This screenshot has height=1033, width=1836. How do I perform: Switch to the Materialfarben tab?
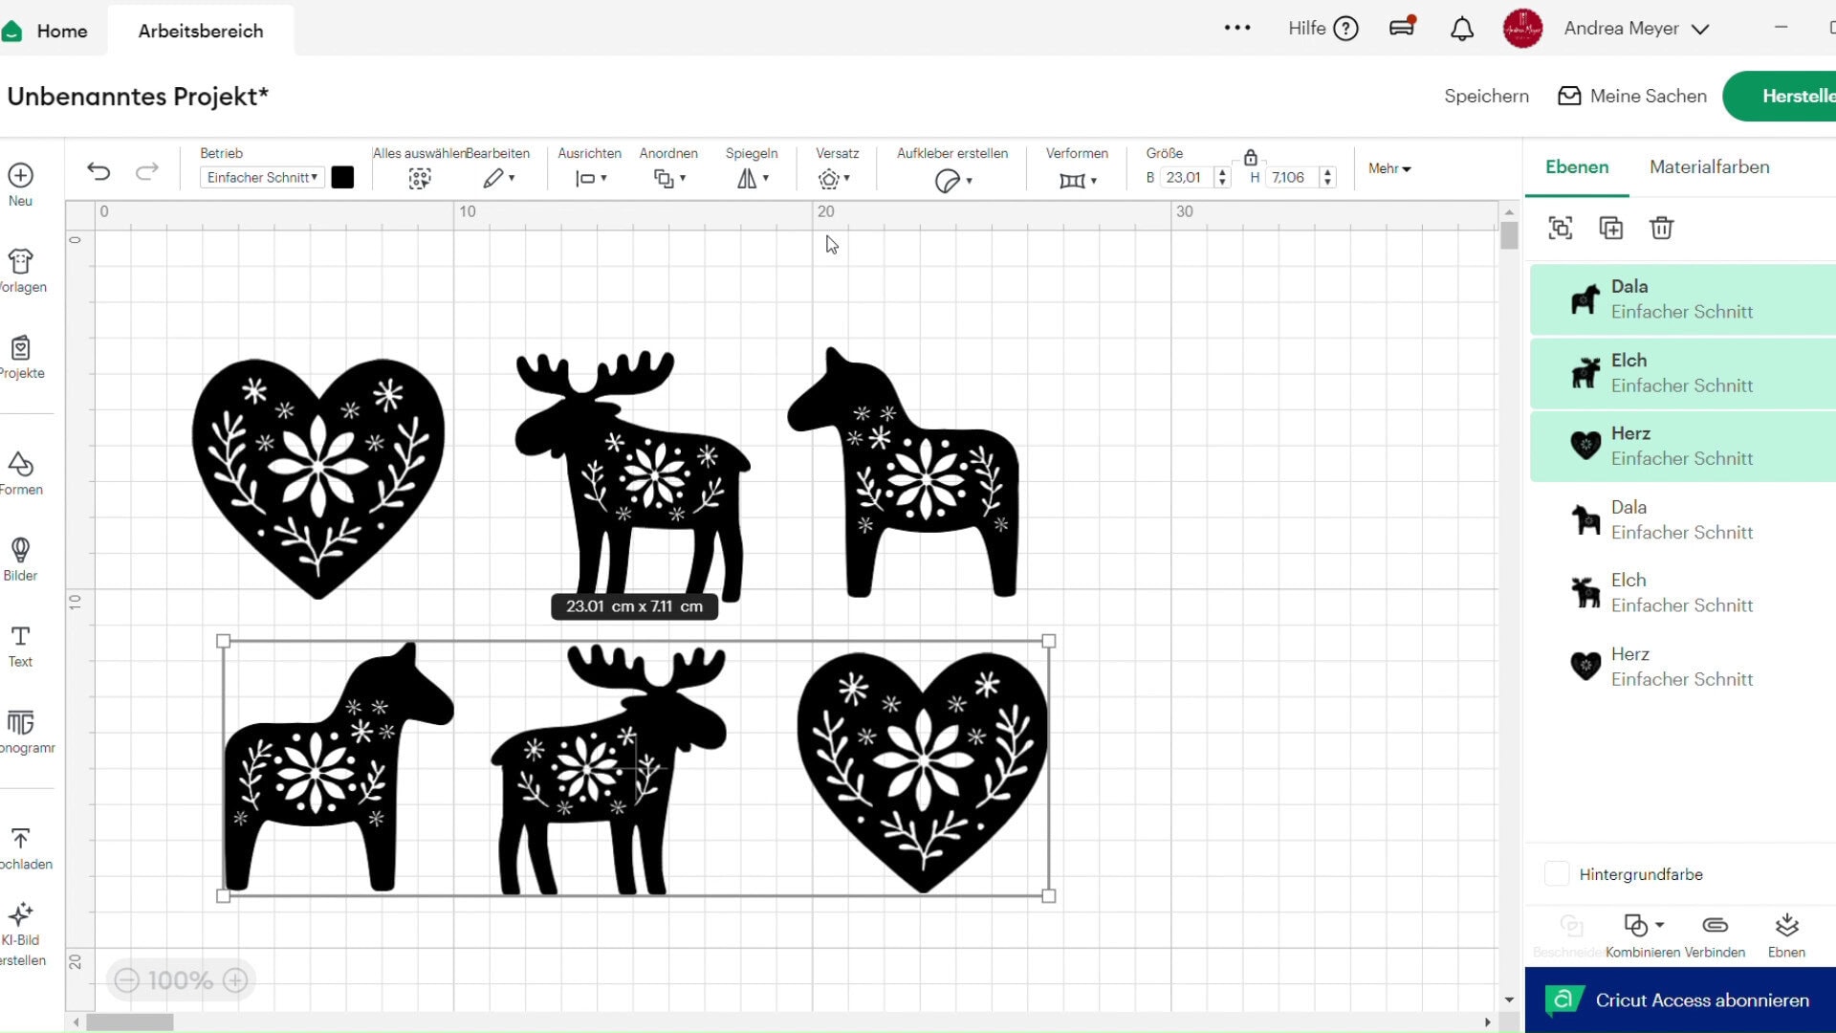[1709, 166]
